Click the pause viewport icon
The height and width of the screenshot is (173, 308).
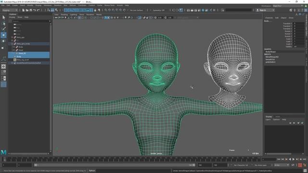214,10
